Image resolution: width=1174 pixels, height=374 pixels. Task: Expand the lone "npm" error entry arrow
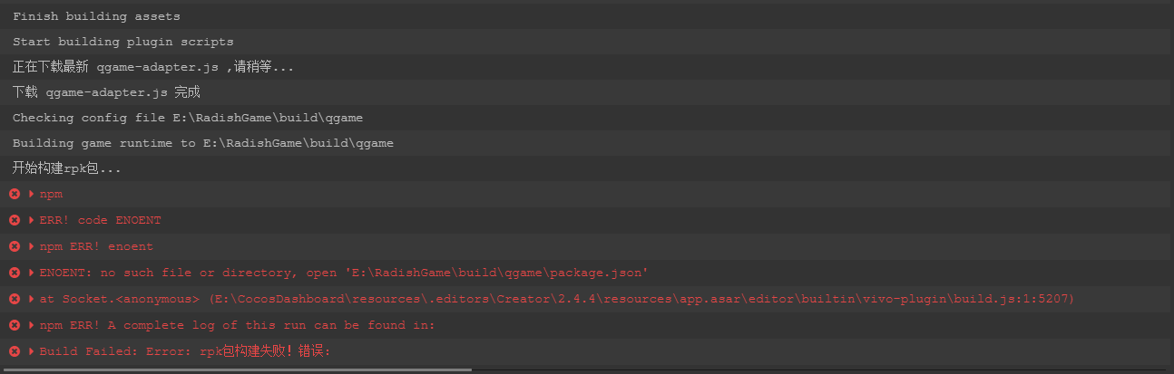pos(32,194)
